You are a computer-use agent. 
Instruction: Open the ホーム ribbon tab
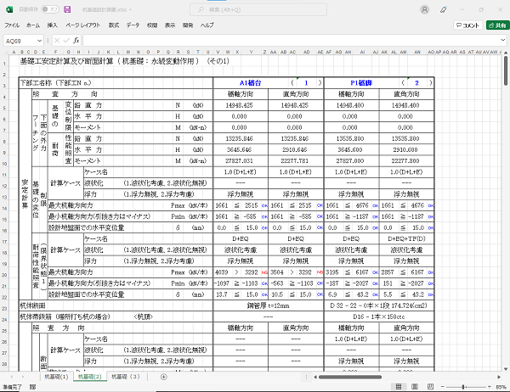click(x=33, y=25)
